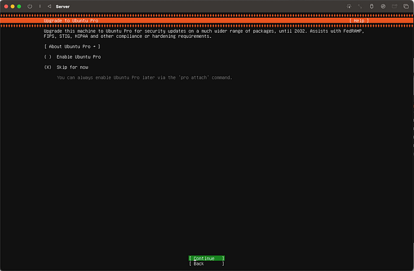Click the green Continue button
This screenshot has height=271, width=414.
(x=206, y=259)
